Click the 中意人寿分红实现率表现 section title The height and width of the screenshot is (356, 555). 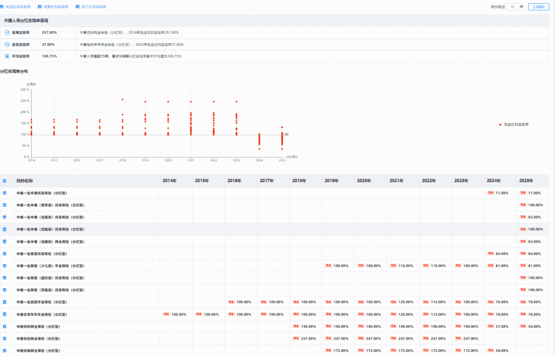pyautogui.click(x=26, y=21)
